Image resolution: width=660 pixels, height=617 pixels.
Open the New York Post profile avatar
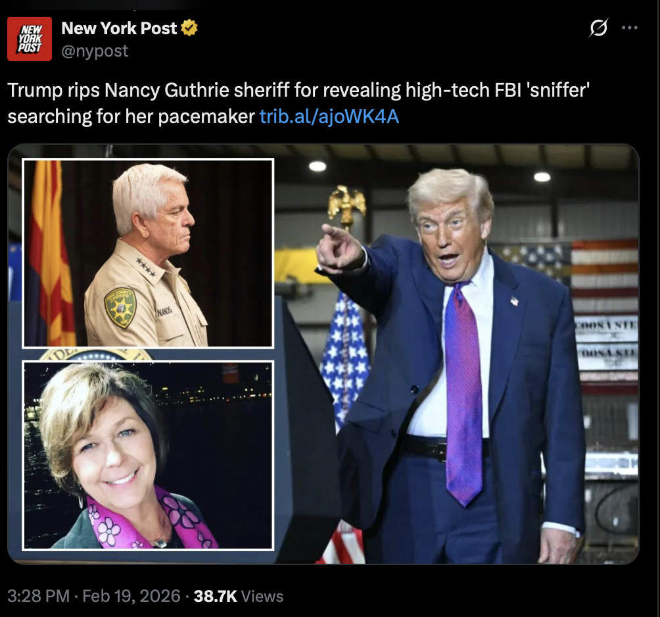tap(30, 39)
